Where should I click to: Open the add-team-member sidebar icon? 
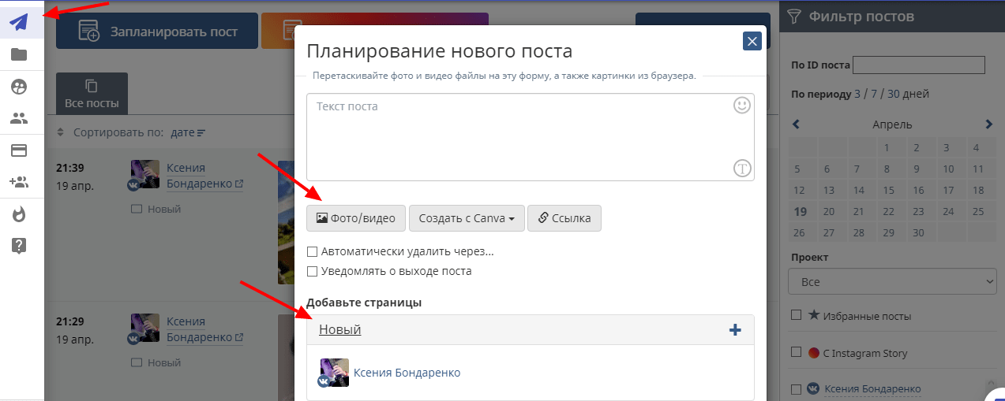point(19,182)
